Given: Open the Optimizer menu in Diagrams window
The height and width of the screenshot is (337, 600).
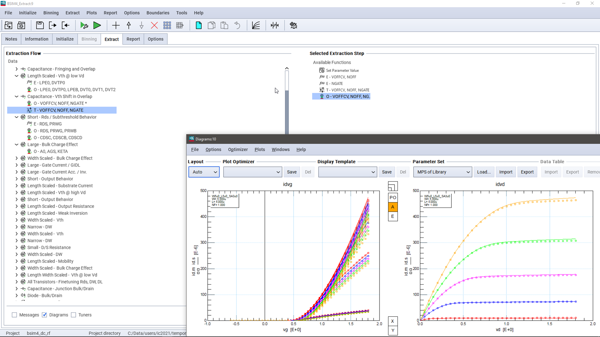Looking at the screenshot, I should (238, 149).
